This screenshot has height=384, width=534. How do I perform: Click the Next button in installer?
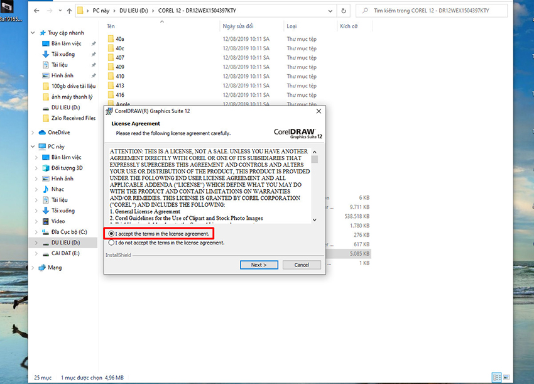coord(259,265)
